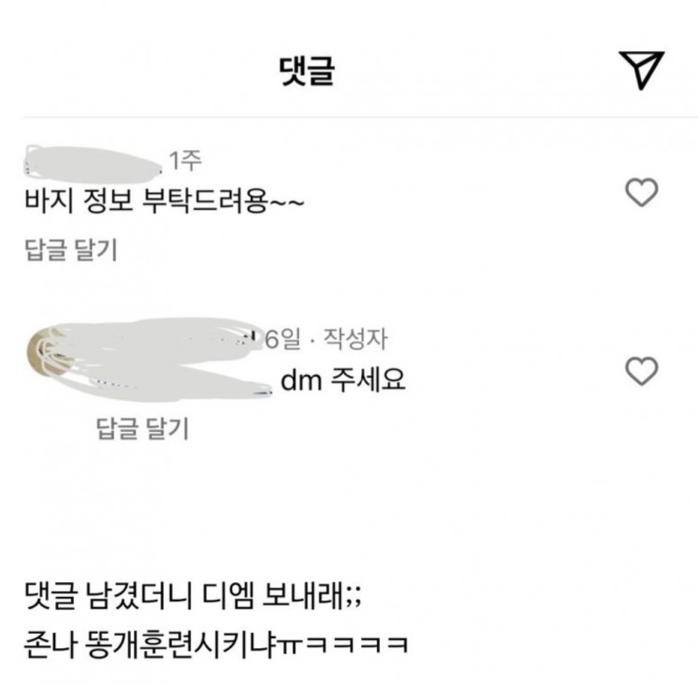
Task: Select the reply text dm 주세요
Action: click(343, 380)
